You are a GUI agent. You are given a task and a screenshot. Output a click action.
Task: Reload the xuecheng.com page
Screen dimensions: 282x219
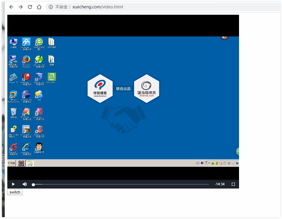30,7
